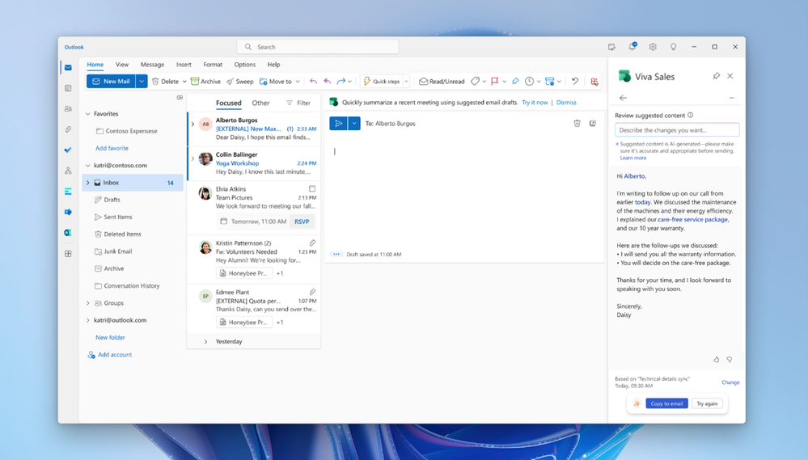Open Settings gear in title bar
This screenshot has height=460, width=808.
tap(653, 47)
